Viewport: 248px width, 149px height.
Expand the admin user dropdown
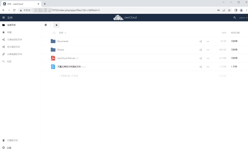click(243, 18)
